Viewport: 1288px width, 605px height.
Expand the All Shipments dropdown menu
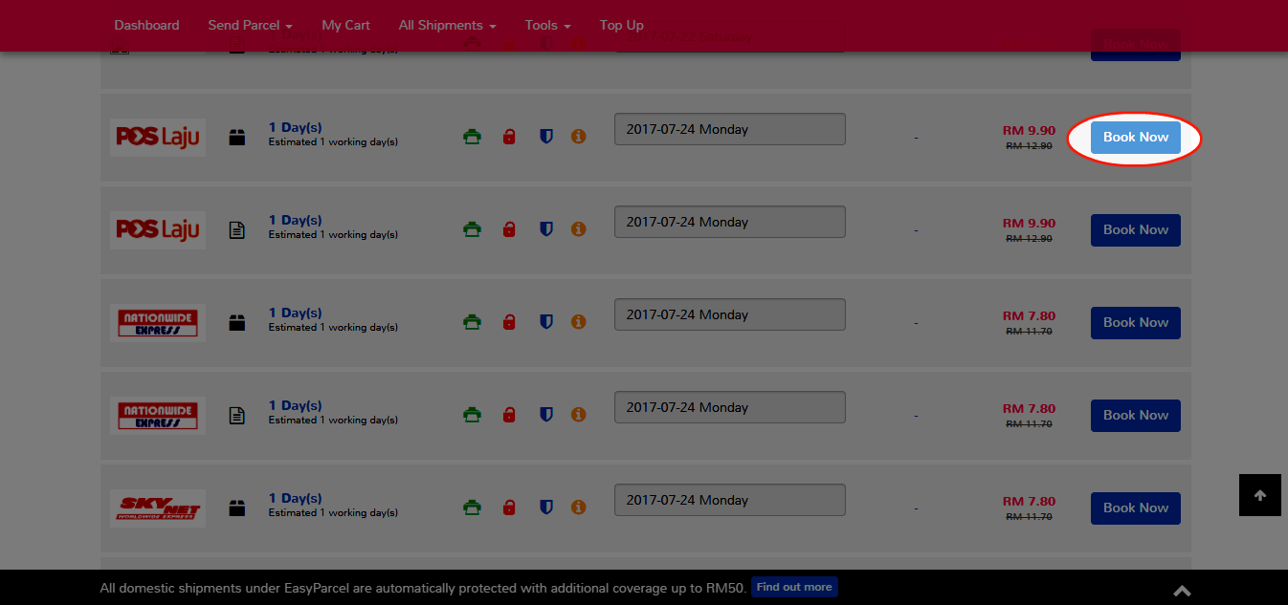tap(447, 25)
